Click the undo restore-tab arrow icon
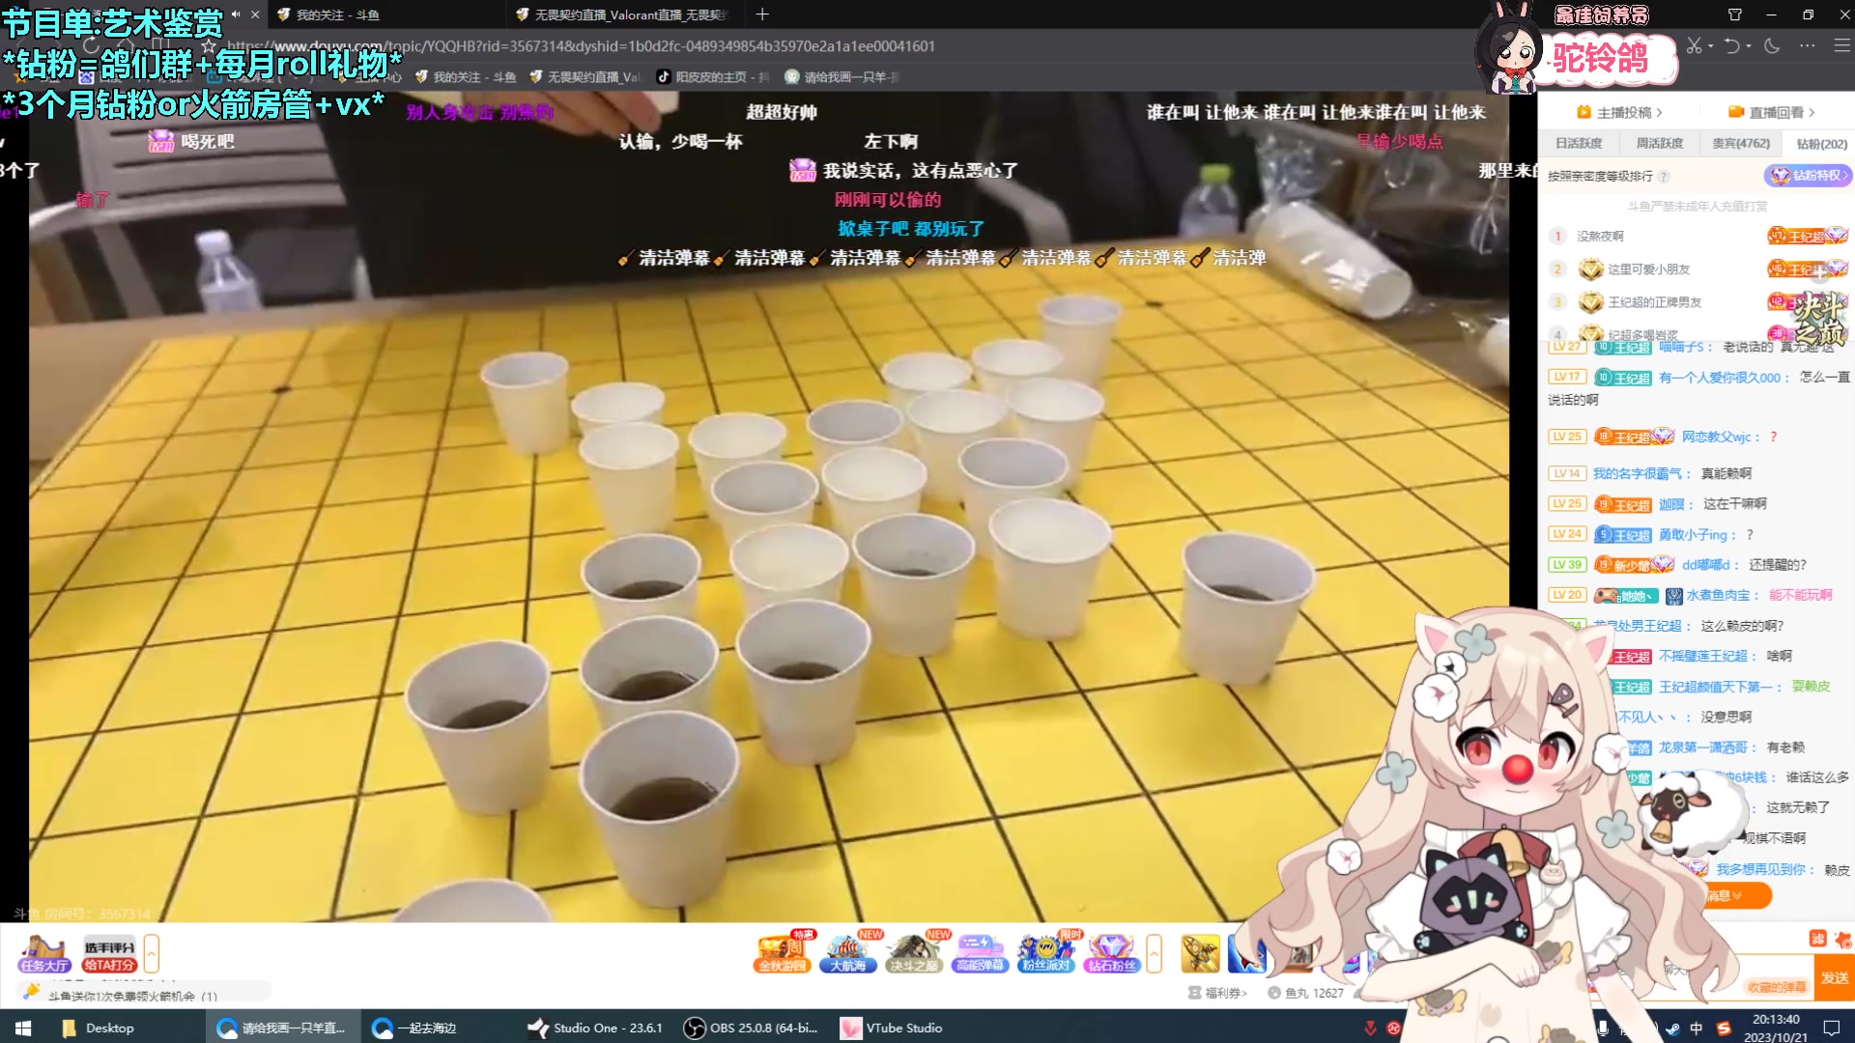This screenshot has width=1855, height=1043. pyautogui.click(x=1732, y=45)
